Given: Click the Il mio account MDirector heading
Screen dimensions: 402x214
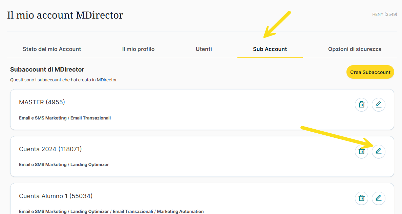Looking at the screenshot, I should [x=65, y=15].
